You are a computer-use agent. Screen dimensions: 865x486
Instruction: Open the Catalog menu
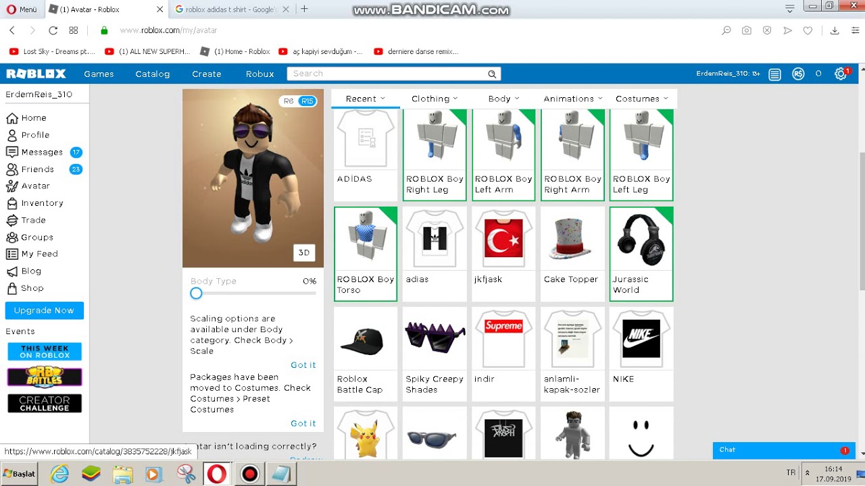pos(153,74)
